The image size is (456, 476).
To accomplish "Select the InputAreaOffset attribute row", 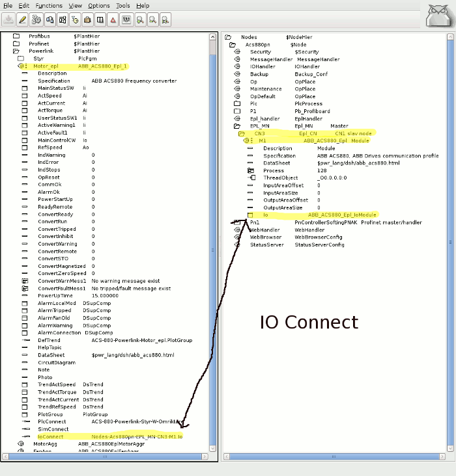I will pos(284,185).
